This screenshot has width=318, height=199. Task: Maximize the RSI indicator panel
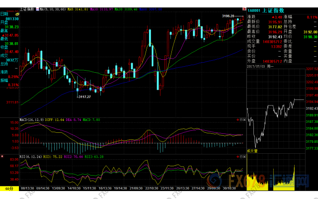click(x=241, y=157)
